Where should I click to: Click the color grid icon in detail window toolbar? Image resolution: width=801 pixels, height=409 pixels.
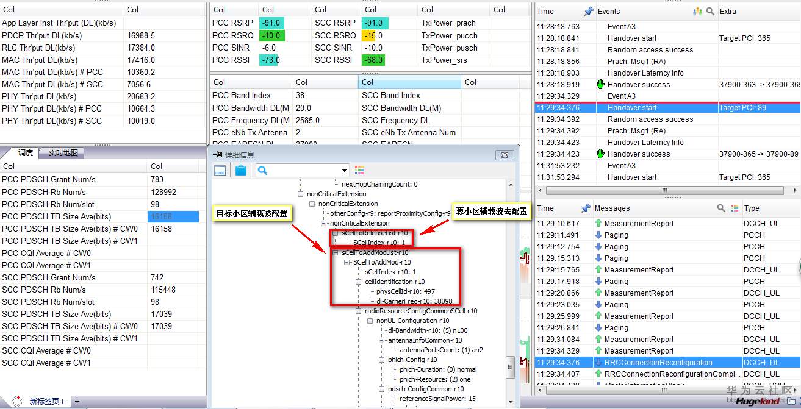click(359, 170)
